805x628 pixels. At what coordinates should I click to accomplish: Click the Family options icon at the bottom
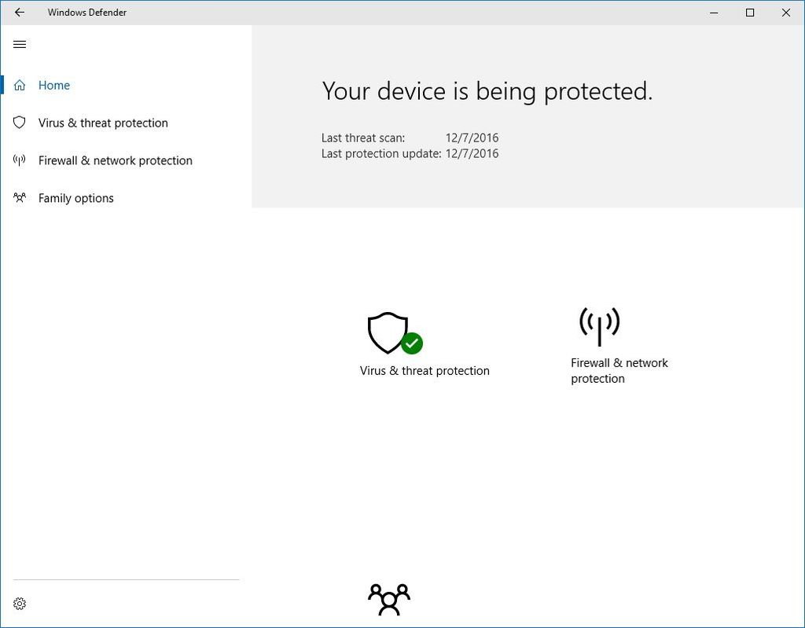point(388,599)
